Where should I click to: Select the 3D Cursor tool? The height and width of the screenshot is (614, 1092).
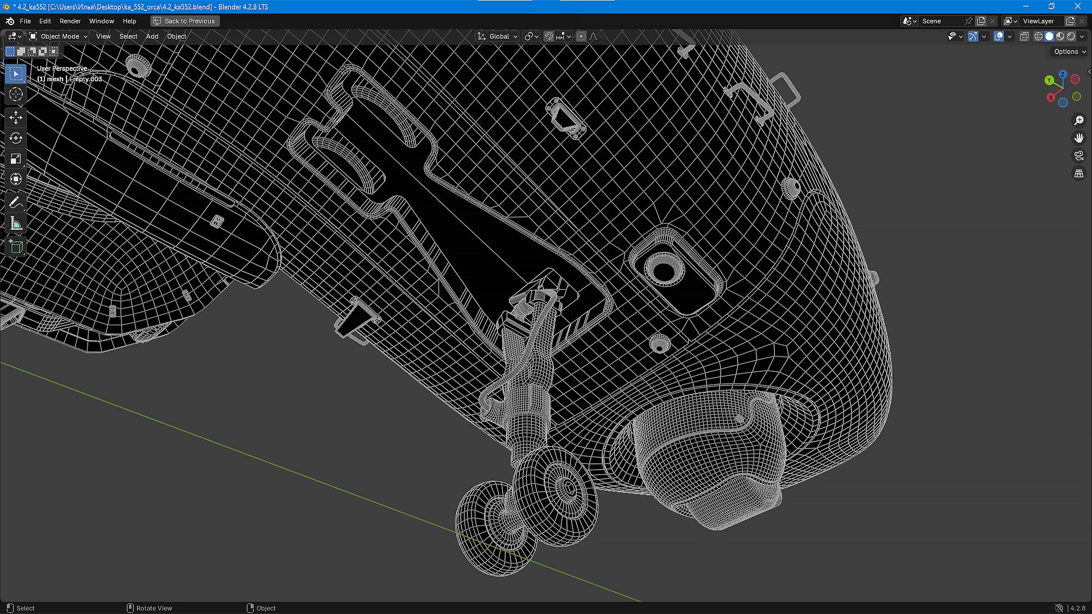15,94
